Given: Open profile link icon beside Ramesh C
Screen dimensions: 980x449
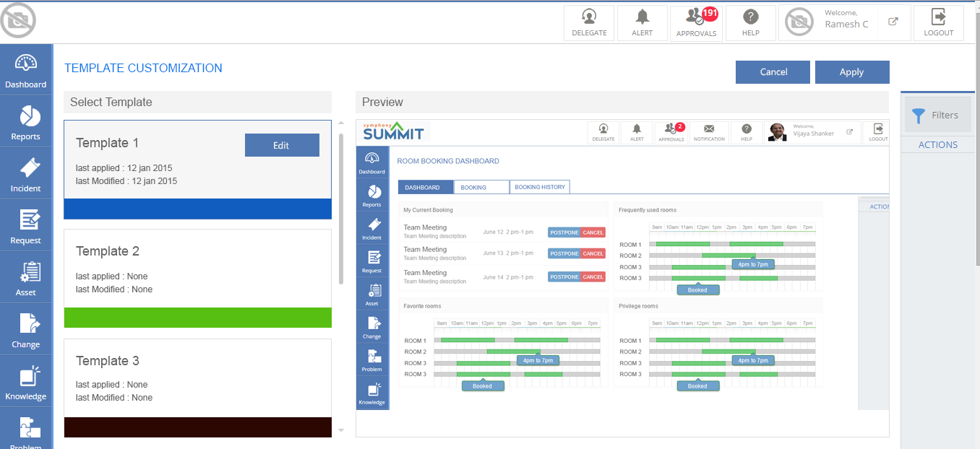Looking at the screenshot, I should click(893, 22).
